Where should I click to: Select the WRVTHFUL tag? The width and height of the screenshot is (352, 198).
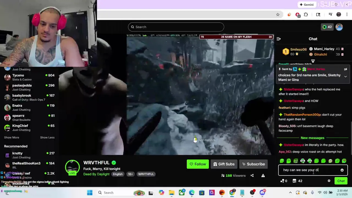click(146, 174)
